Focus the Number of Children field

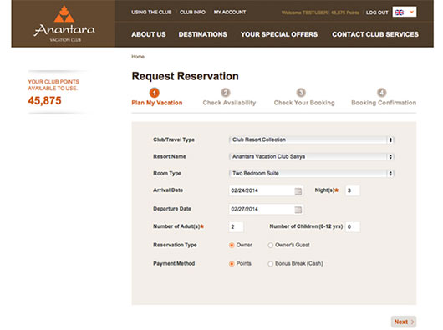[353, 227]
